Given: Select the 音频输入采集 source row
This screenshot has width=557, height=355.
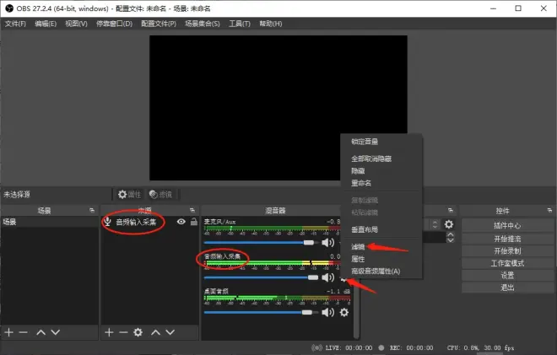Looking at the screenshot, I should (x=149, y=222).
